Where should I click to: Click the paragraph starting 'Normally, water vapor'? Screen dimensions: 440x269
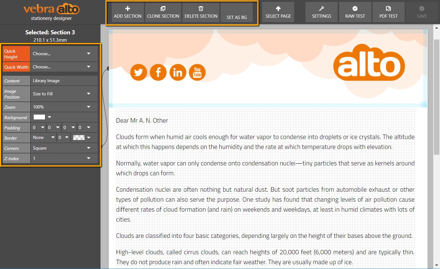(265, 168)
